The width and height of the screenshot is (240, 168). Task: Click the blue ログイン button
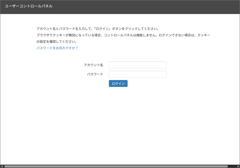tap(118, 84)
